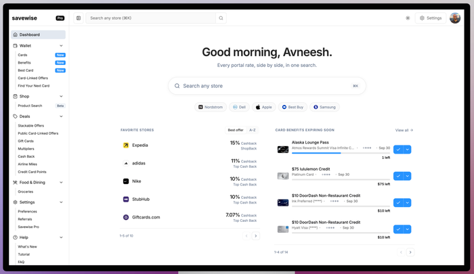Select the Best Buy store chip
Screen dimensions: 474x274
pos(293,107)
